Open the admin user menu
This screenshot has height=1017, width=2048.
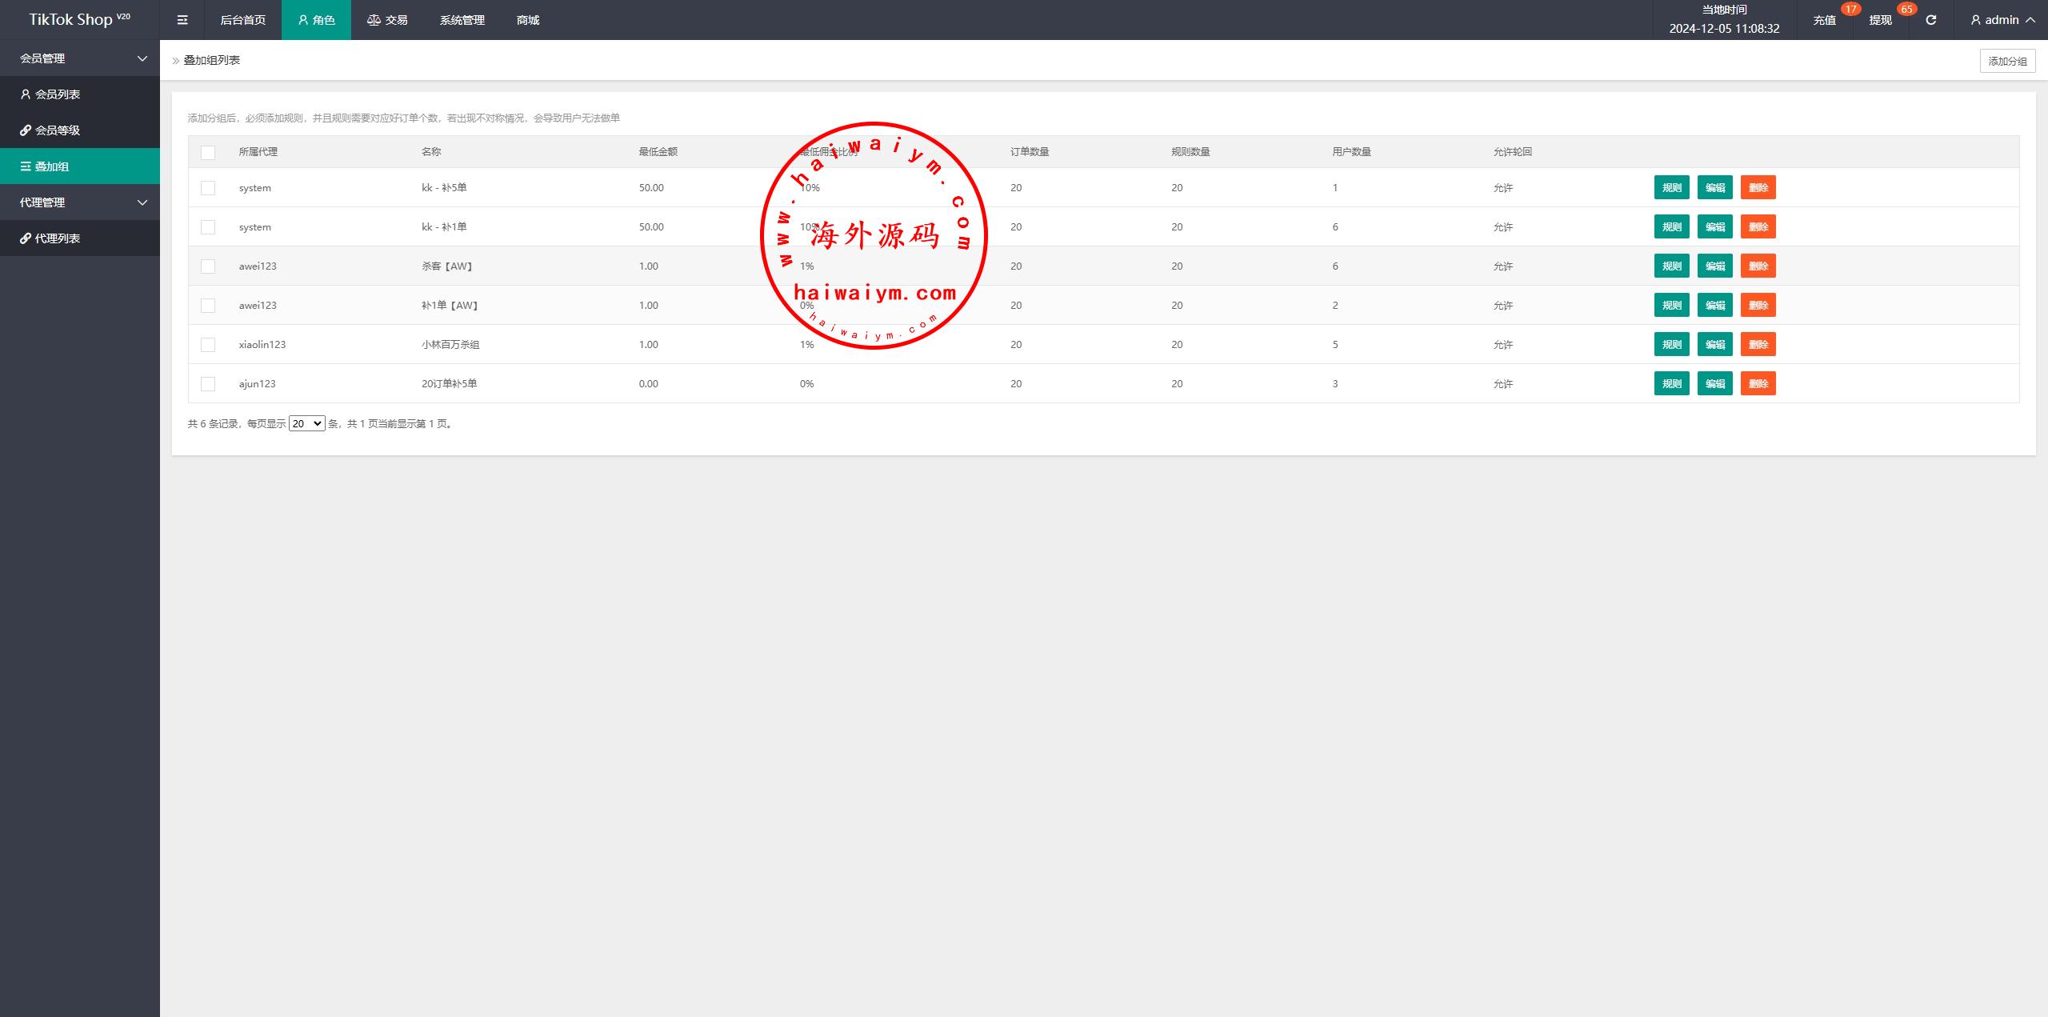pyautogui.click(x=2002, y=20)
